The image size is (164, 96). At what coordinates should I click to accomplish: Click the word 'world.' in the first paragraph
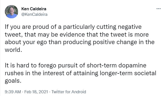(13, 50)
